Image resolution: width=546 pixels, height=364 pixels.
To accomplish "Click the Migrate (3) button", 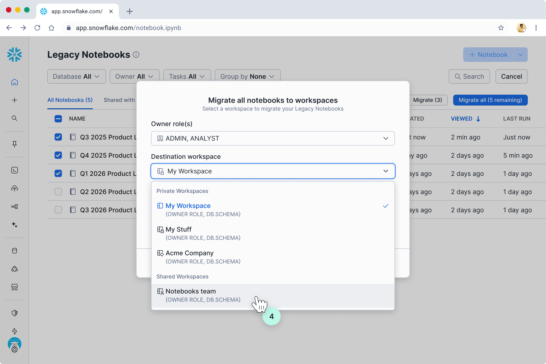I will pyautogui.click(x=428, y=100).
